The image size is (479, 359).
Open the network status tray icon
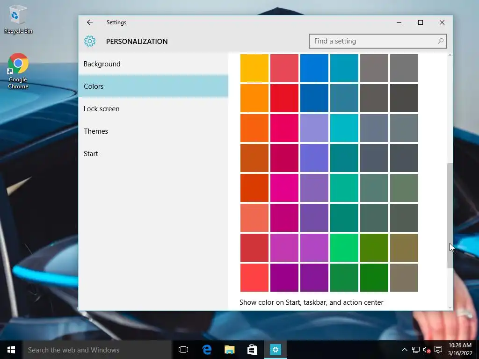point(415,350)
